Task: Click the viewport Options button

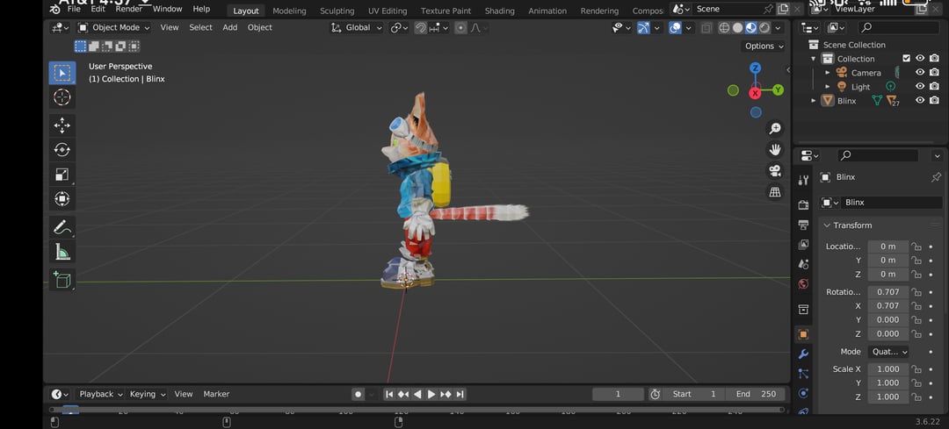Action: (763, 46)
